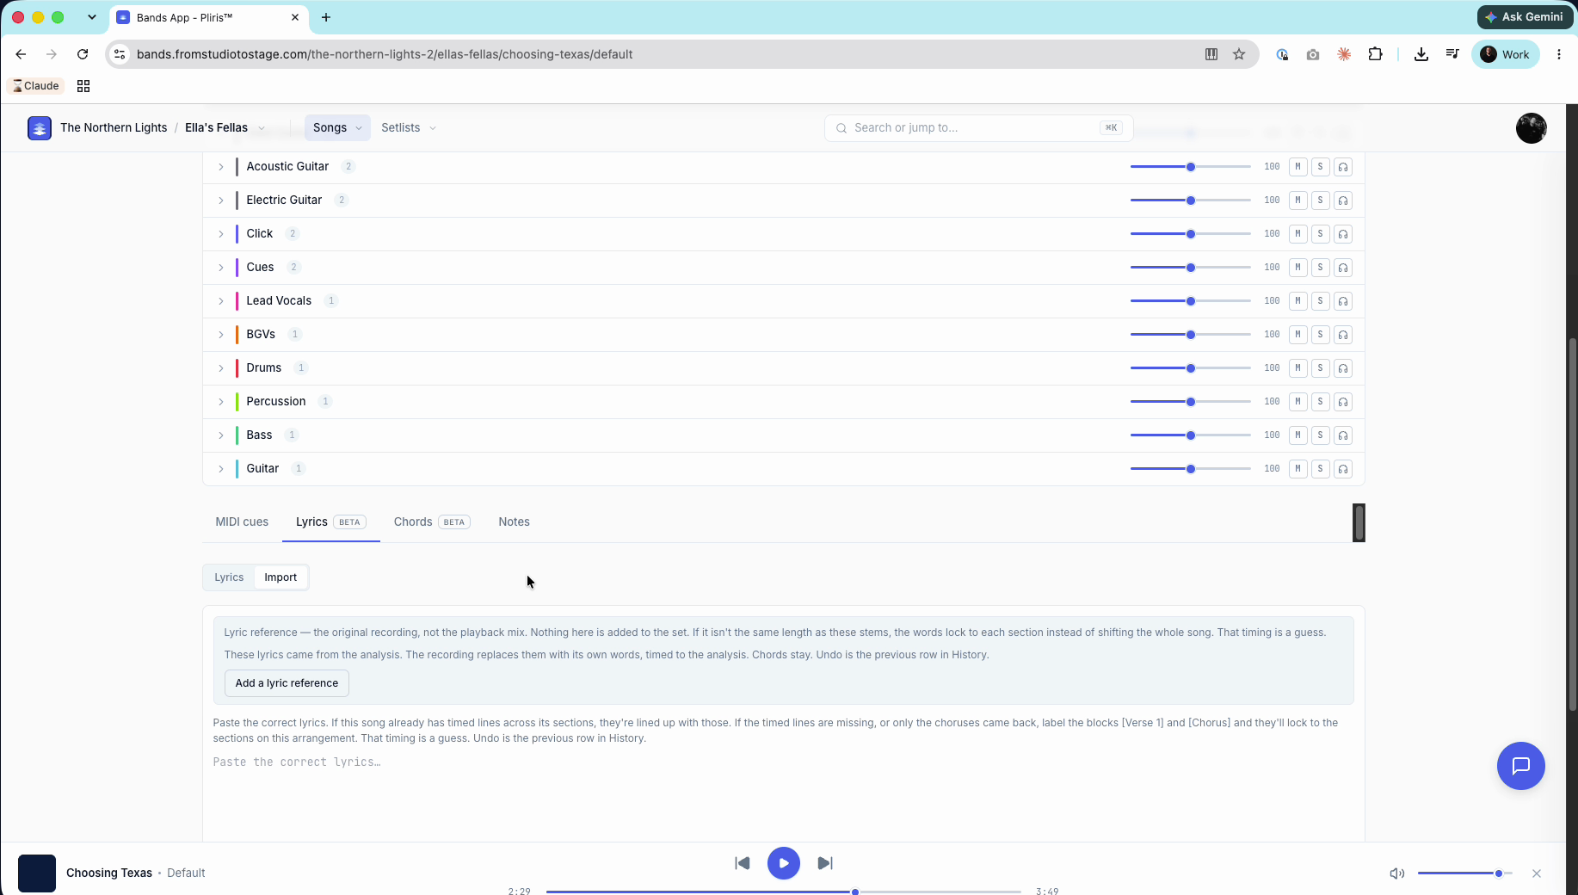Expand the Acoustic Guitar track group
1578x895 pixels.
(x=220, y=167)
